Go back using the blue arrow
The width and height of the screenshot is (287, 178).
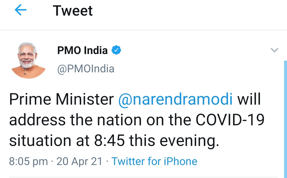click(20, 11)
